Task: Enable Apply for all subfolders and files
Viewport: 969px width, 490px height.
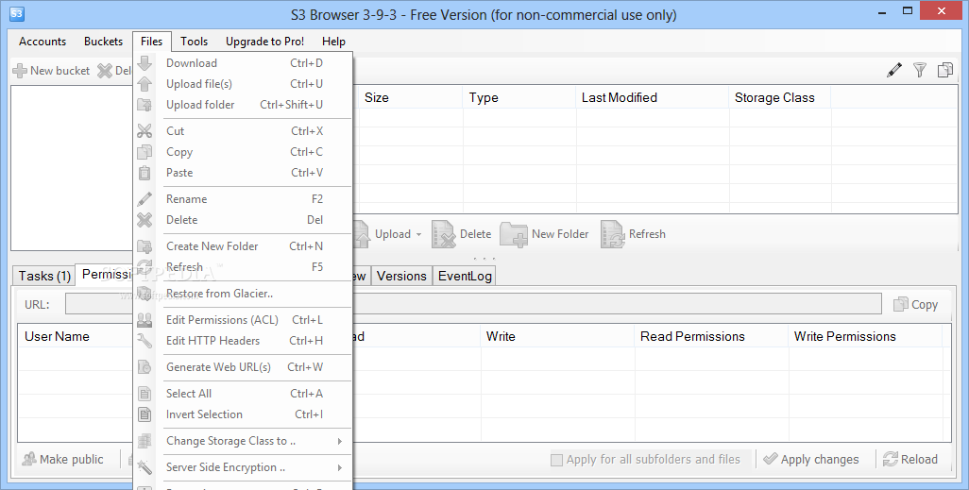Action: [557, 460]
